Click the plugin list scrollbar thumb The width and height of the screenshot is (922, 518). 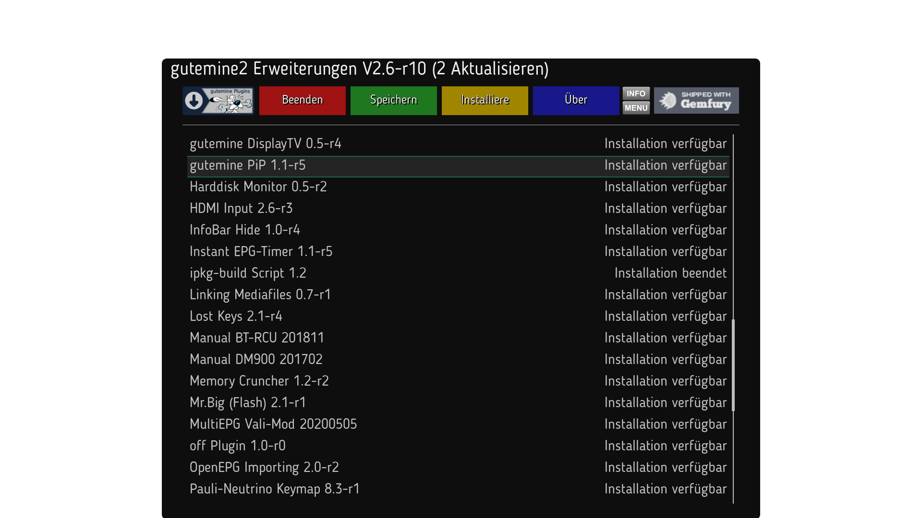pos(733,365)
